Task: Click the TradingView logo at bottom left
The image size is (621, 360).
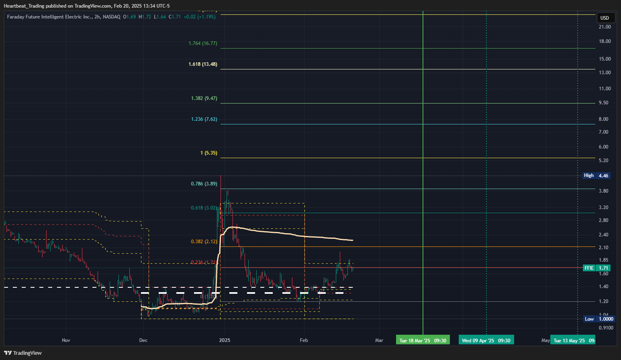Action: tap(23, 353)
